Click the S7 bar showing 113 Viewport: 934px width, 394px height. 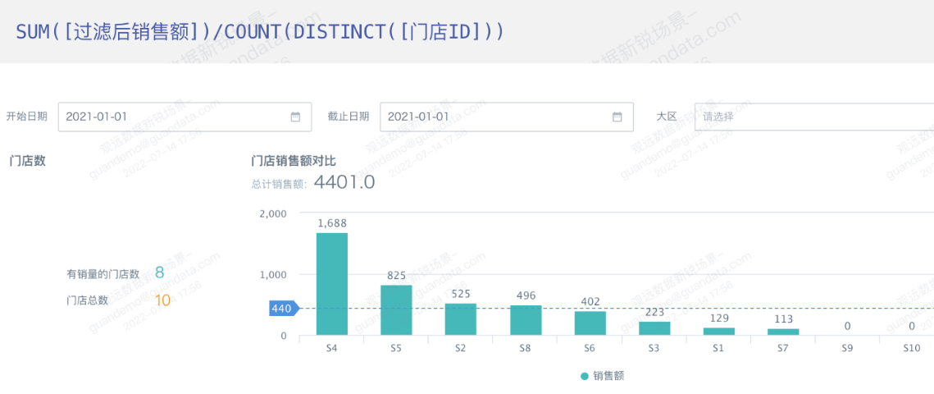click(783, 332)
